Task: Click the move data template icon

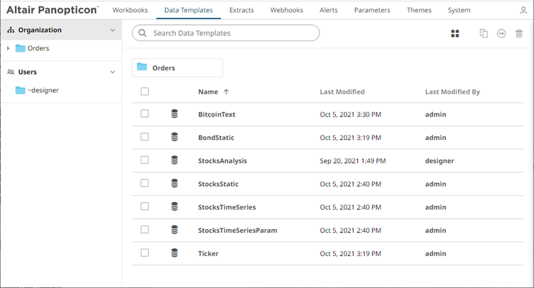Action: (x=501, y=33)
